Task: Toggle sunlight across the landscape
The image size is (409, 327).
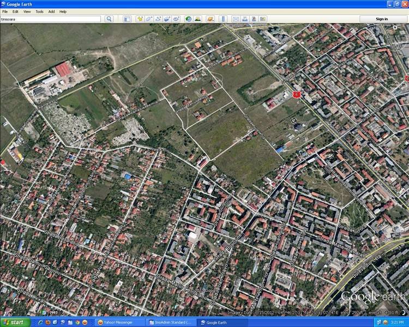Action: click(197, 19)
